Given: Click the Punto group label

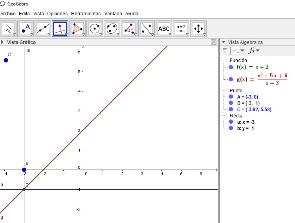Looking at the screenshot, I should click(236, 90).
